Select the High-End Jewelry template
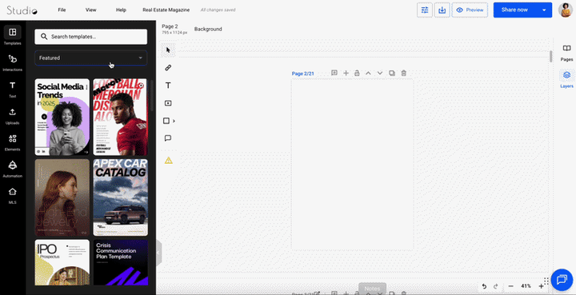 pyautogui.click(x=62, y=197)
